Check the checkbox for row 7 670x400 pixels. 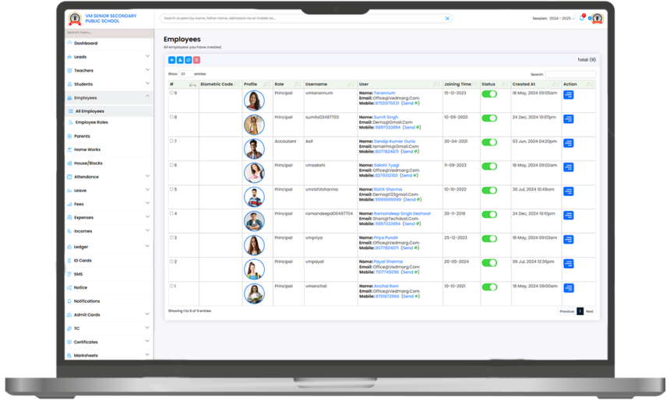tap(171, 141)
